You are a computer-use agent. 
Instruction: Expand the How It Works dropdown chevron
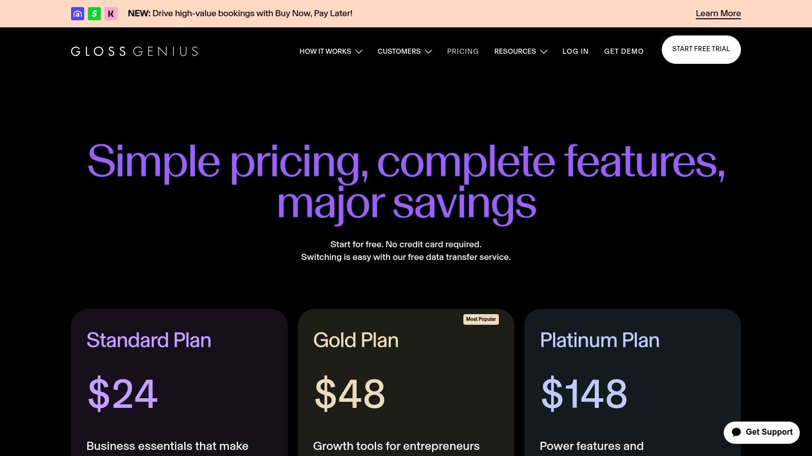(x=359, y=52)
